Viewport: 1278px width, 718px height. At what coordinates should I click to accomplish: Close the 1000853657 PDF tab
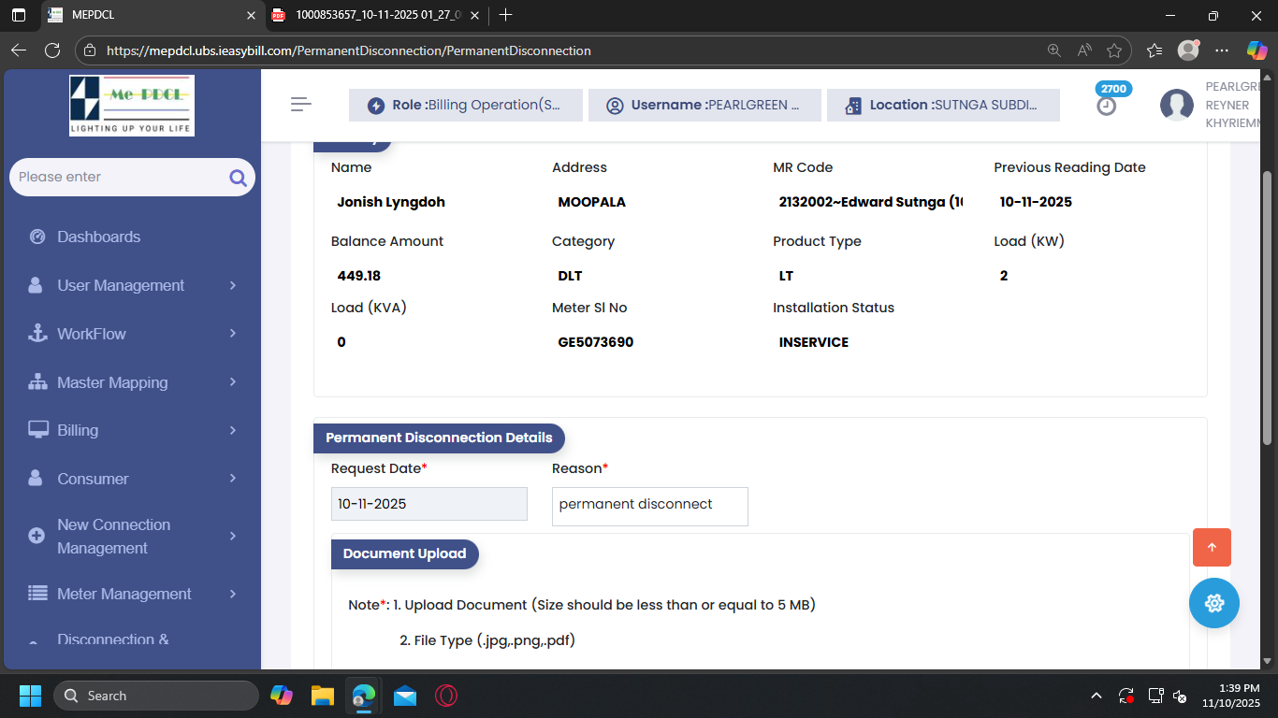point(474,15)
